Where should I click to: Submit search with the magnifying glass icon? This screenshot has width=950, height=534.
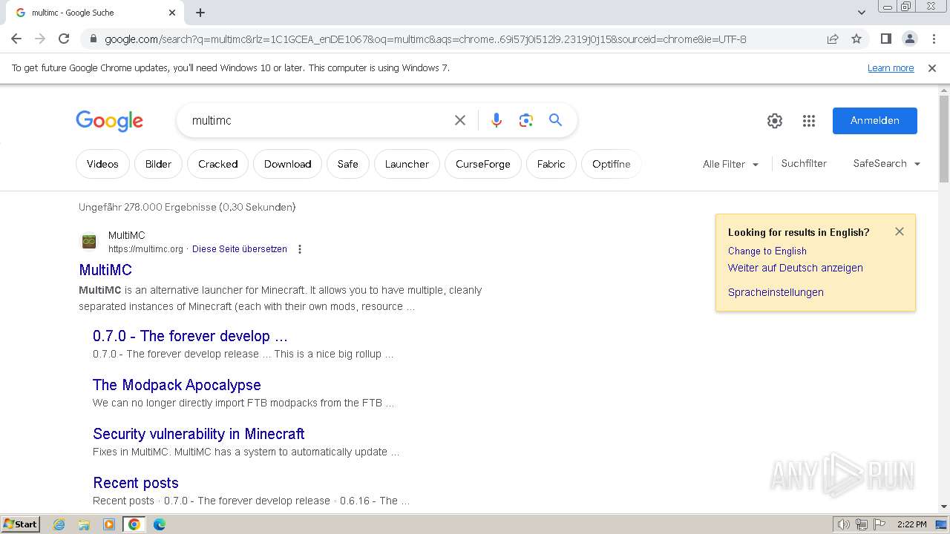pos(555,120)
